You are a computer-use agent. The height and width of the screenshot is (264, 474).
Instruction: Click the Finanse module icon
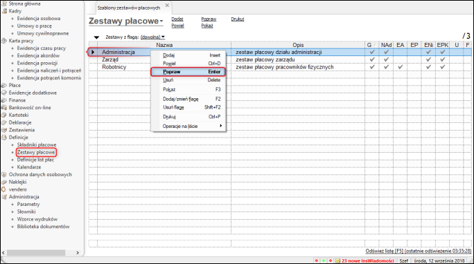(x=4, y=100)
